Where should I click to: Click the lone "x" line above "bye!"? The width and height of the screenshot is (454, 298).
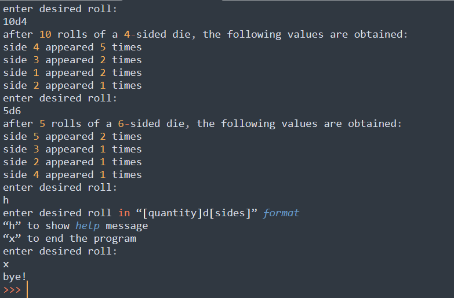[6, 264]
